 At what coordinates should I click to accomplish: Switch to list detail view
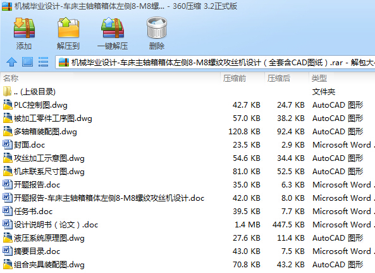pyautogui.click(x=43, y=62)
